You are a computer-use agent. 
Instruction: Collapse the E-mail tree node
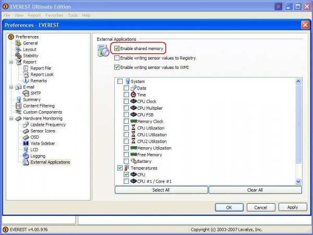[x=11, y=87]
